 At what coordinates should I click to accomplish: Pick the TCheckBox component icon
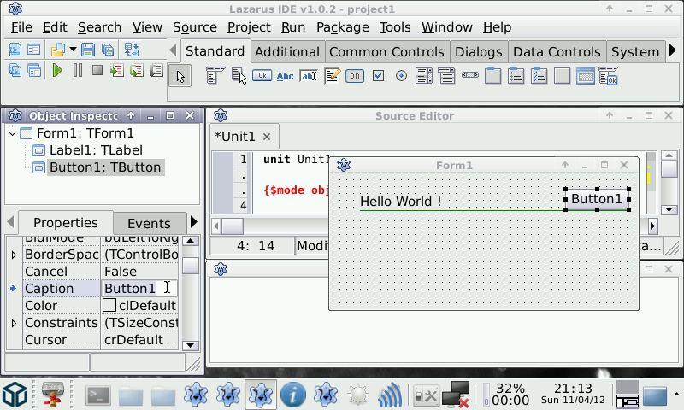(x=378, y=76)
